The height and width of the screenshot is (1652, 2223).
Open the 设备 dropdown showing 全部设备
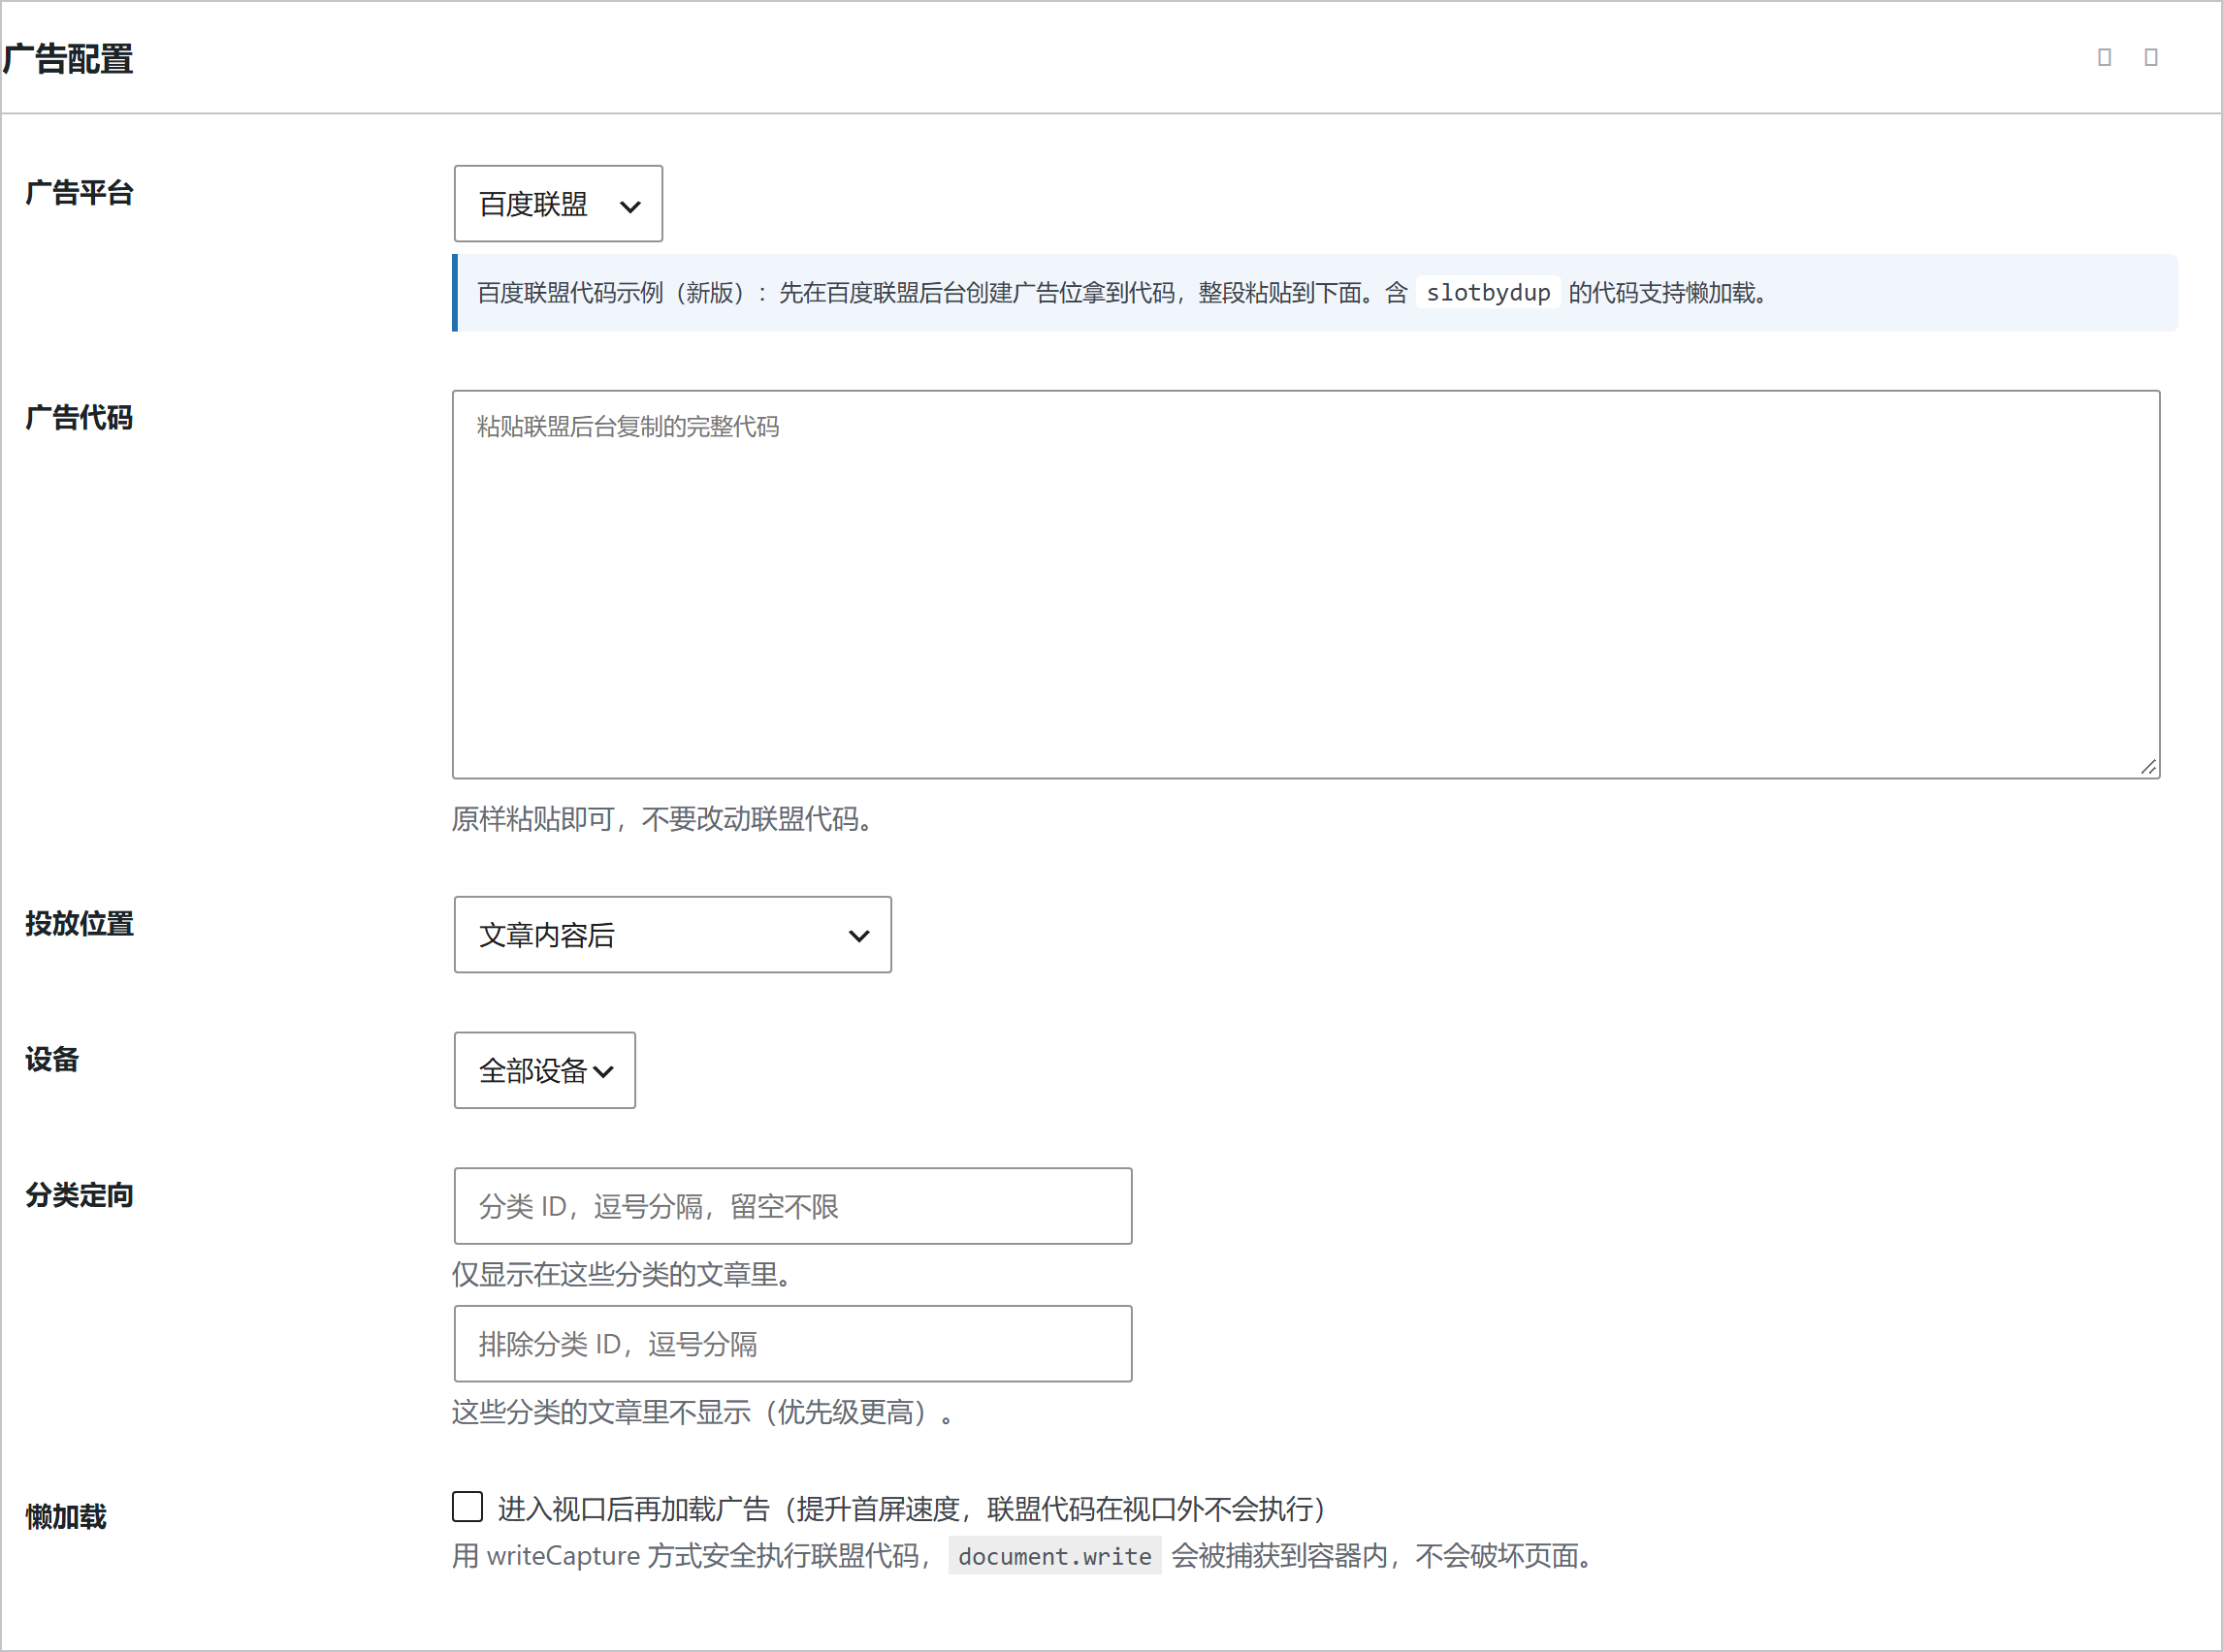[544, 1071]
